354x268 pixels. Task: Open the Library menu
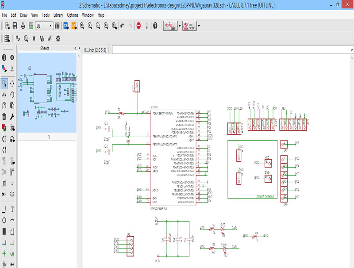[58, 15]
